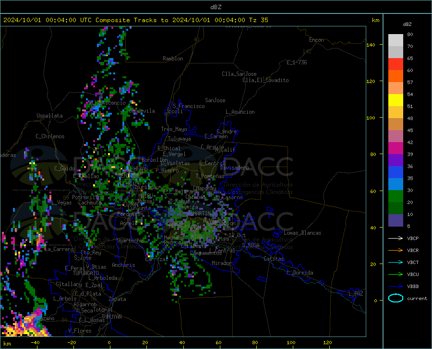This screenshot has width=432, height=349.
Task: Click the Catitas map label
Action: (x=274, y=259)
